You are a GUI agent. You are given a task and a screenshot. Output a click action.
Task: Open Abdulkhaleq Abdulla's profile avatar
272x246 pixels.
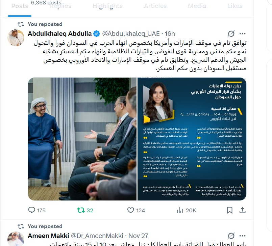[16, 38]
